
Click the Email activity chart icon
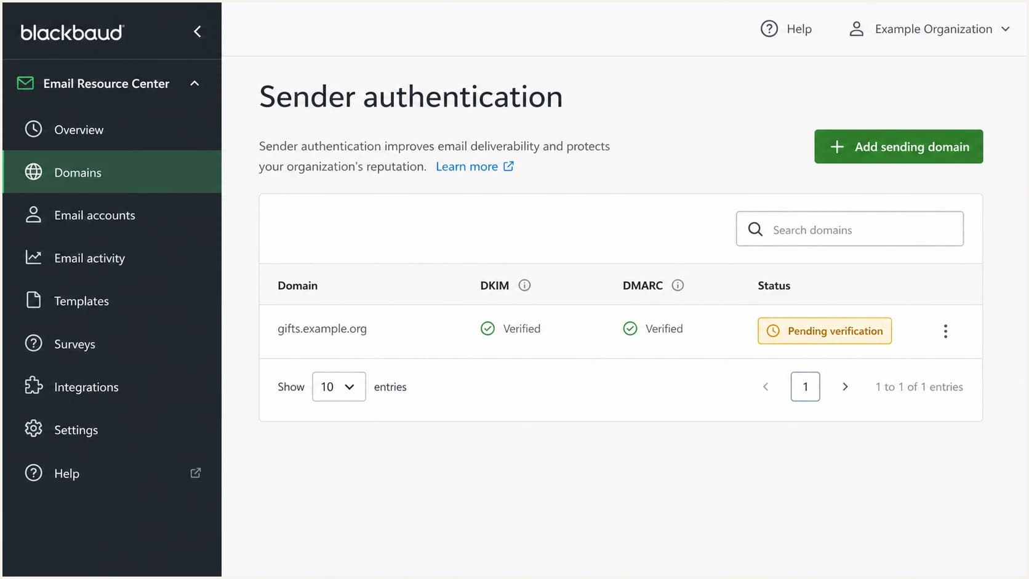click(x=33, y=257)
